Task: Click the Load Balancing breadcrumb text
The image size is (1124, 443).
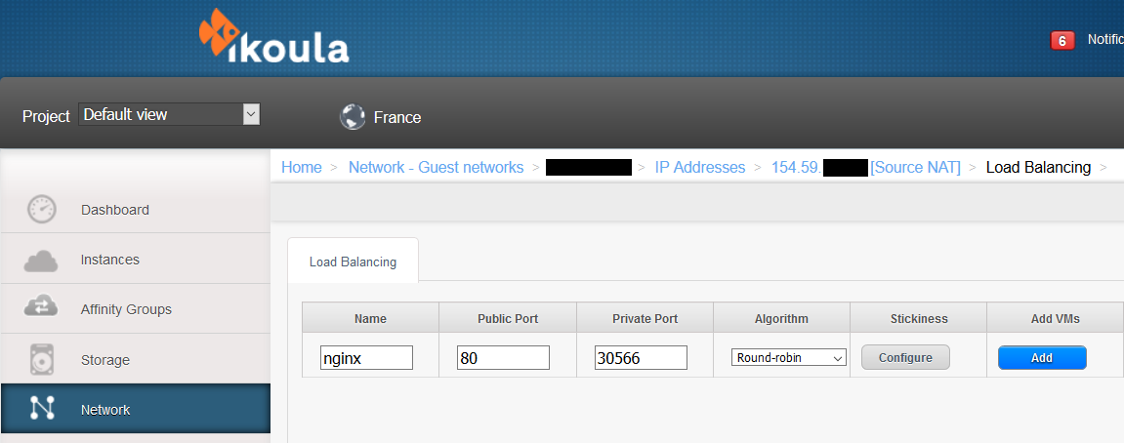Action: (x=1038, y=167)
